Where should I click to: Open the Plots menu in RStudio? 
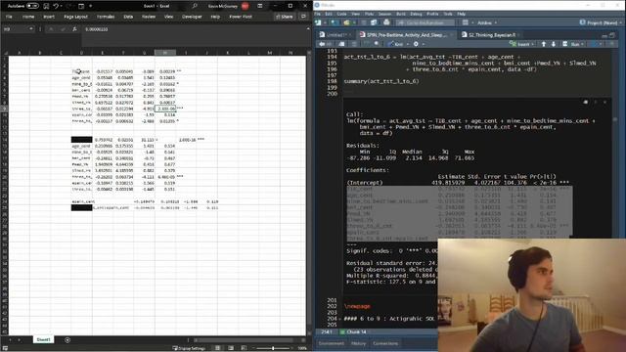(369, 14)
